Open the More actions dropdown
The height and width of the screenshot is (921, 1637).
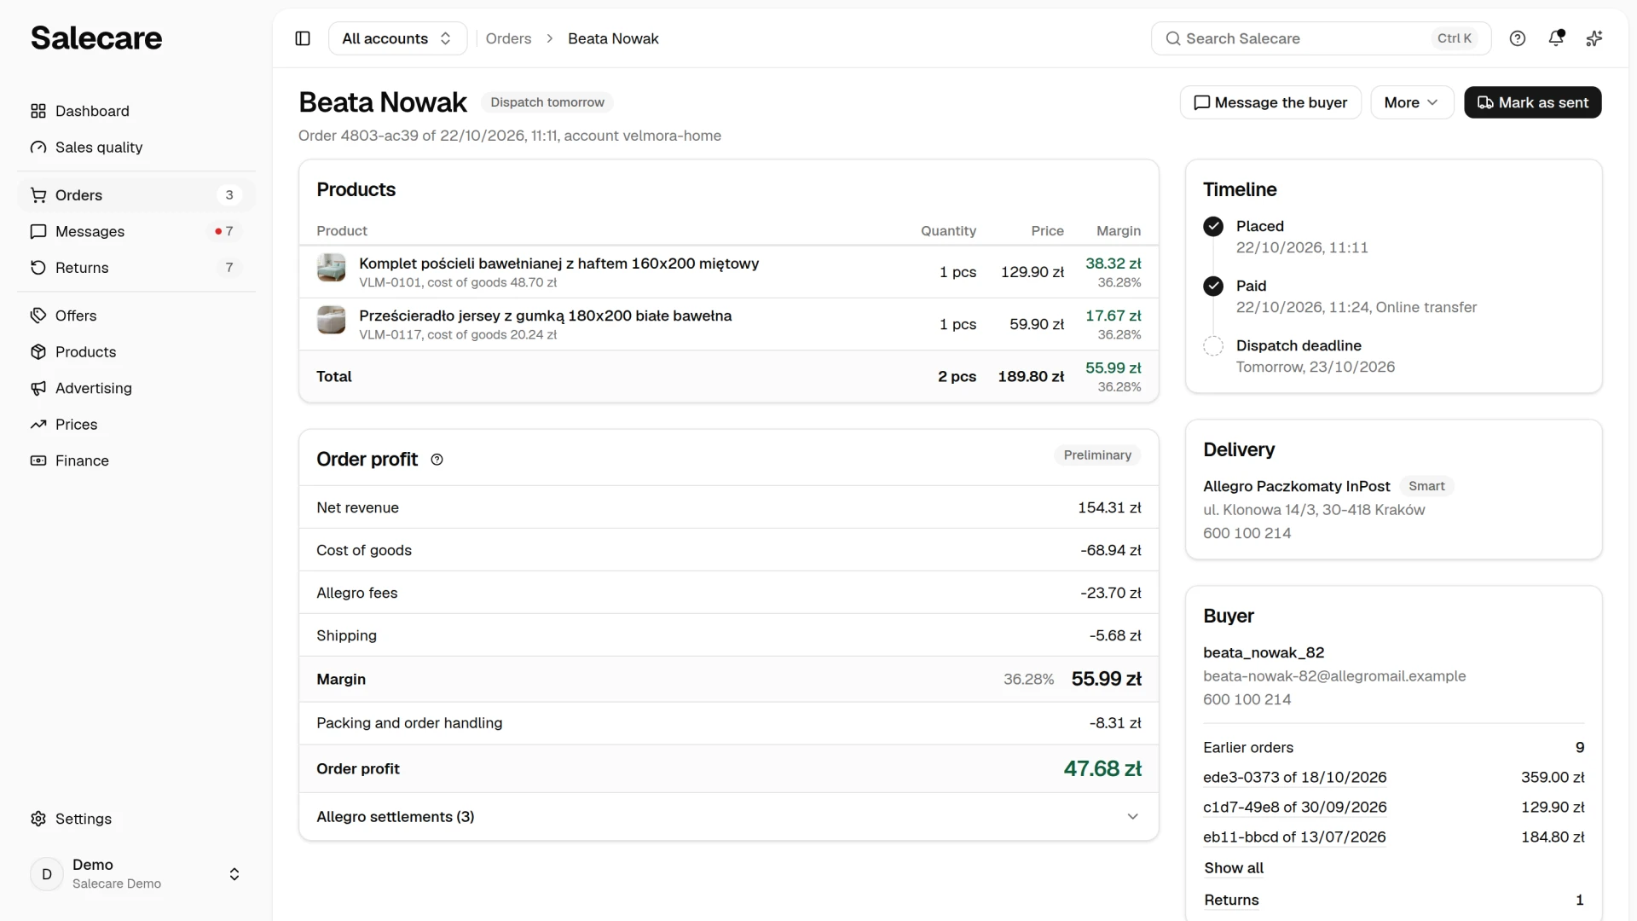[x=1412, y=102]
